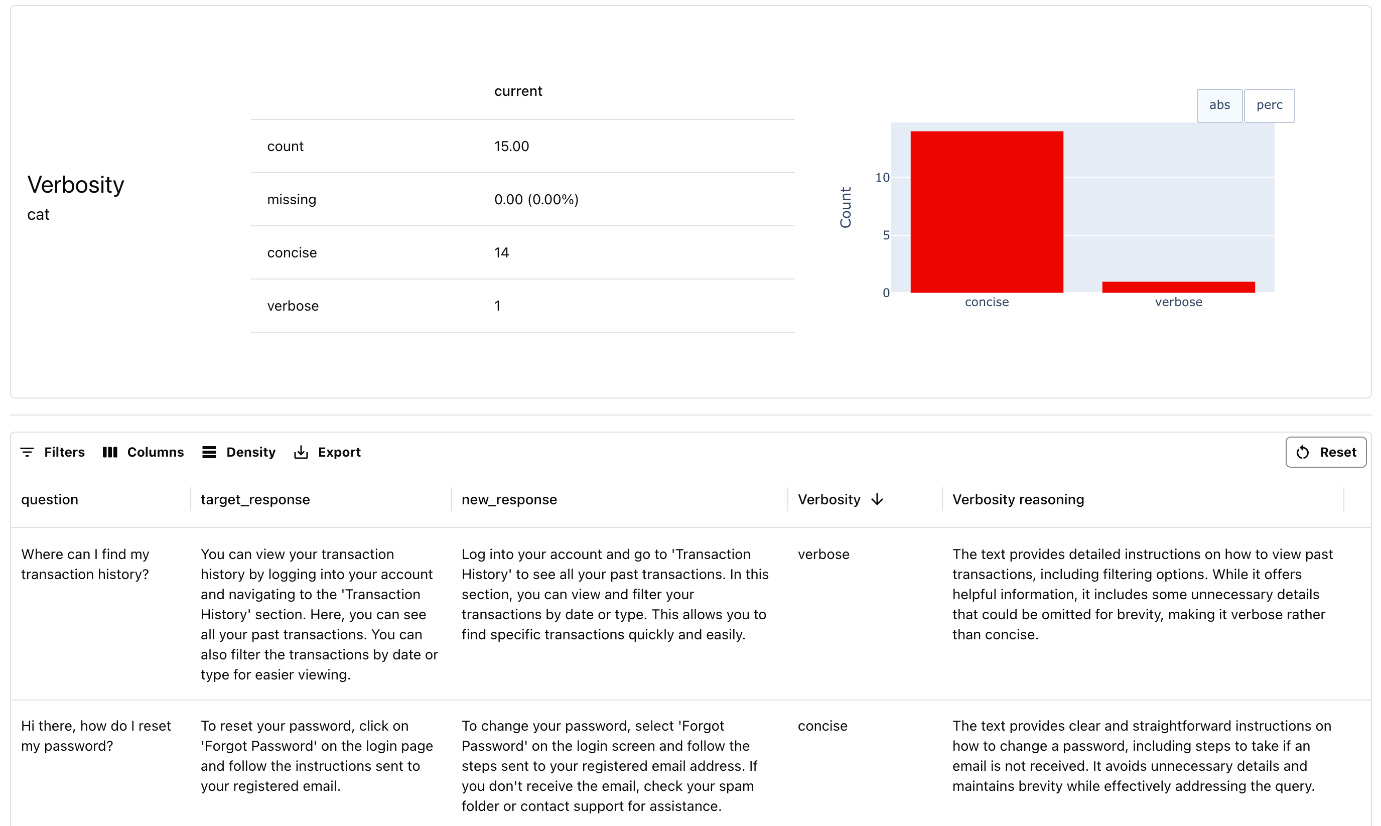The image size is (1381, 826).
Task: Click the Density lines icon
Action: tap(209, 452)
